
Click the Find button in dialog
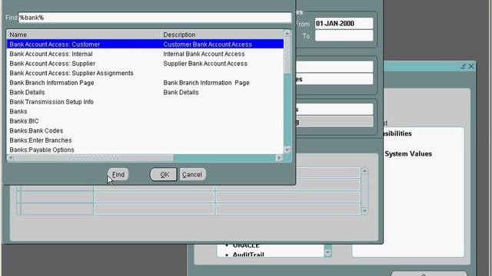coord(118,174)
